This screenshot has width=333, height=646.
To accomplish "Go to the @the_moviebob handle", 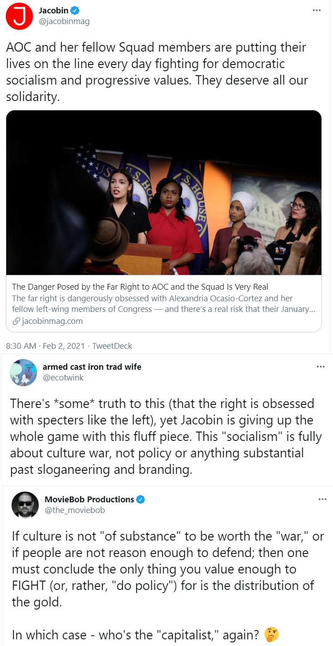I will pyautogui.click(x=75, y=510).
